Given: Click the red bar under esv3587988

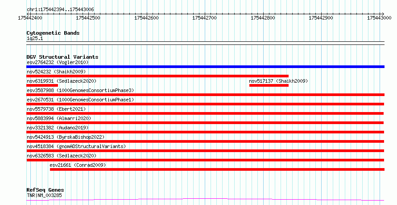Looking at the screenshot, I should click(x=205, y=95).
